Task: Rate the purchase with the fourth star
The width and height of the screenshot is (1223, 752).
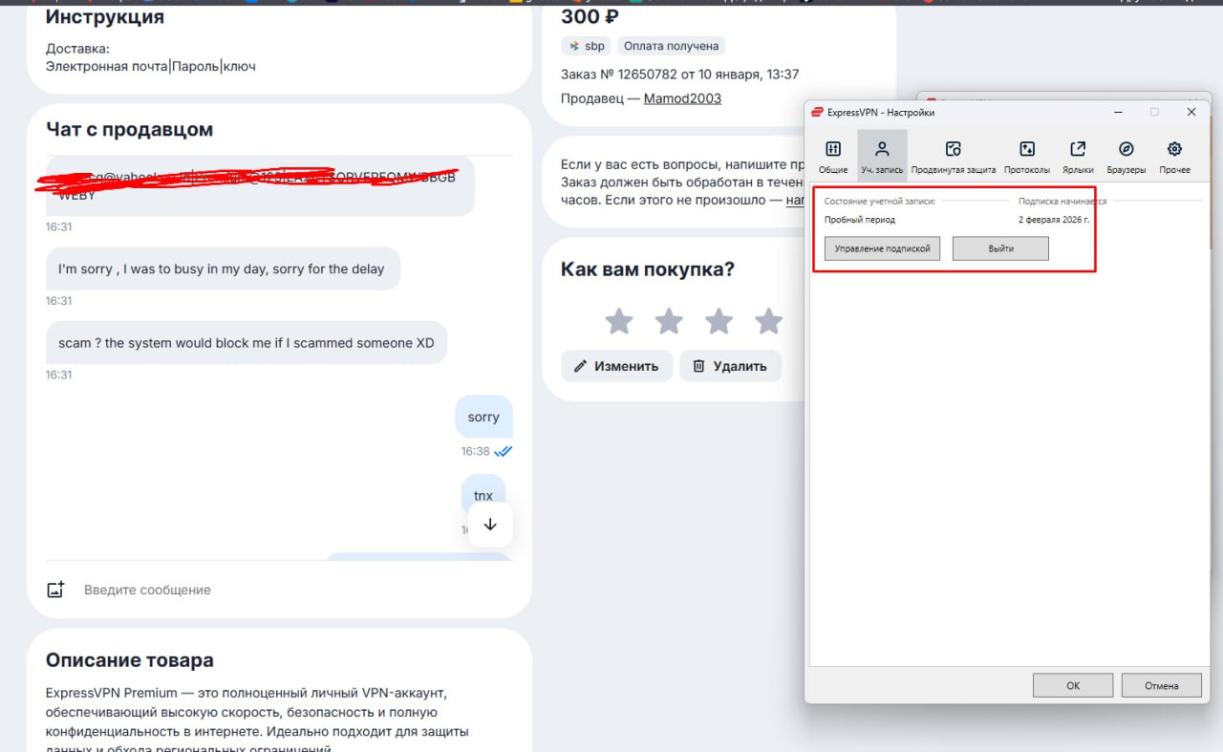Action: point(768,321)
